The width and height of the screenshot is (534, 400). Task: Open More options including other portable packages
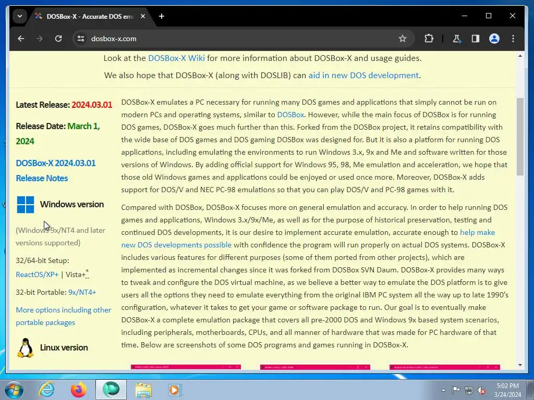point(63,316)
